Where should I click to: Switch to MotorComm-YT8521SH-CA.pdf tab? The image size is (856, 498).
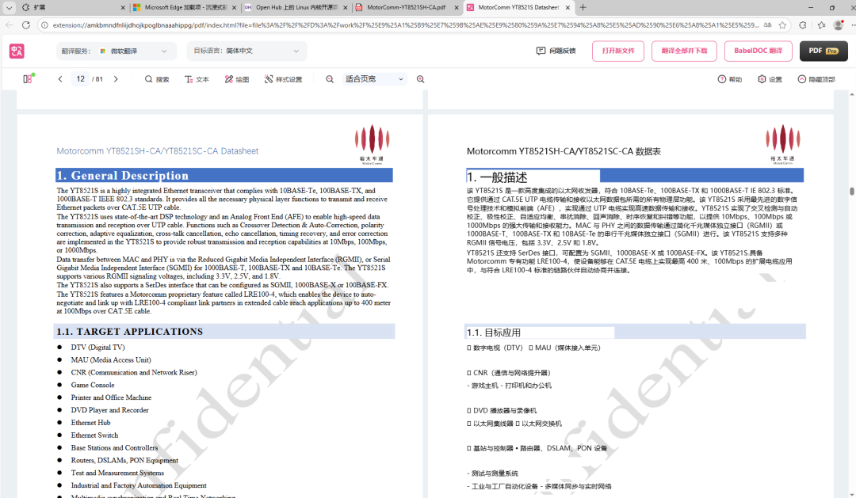tap(406, 8)
